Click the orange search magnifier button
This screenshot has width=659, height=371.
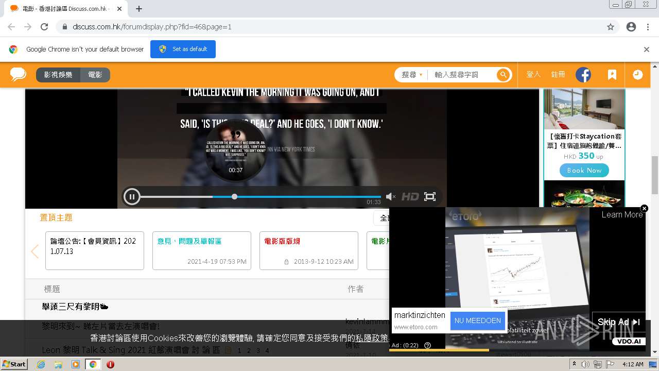[x=503, y=75]
